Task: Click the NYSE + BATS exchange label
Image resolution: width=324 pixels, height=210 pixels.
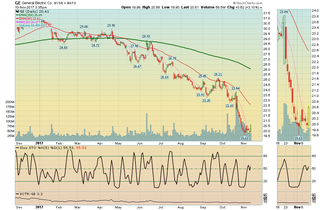Action: click(65, 3)
